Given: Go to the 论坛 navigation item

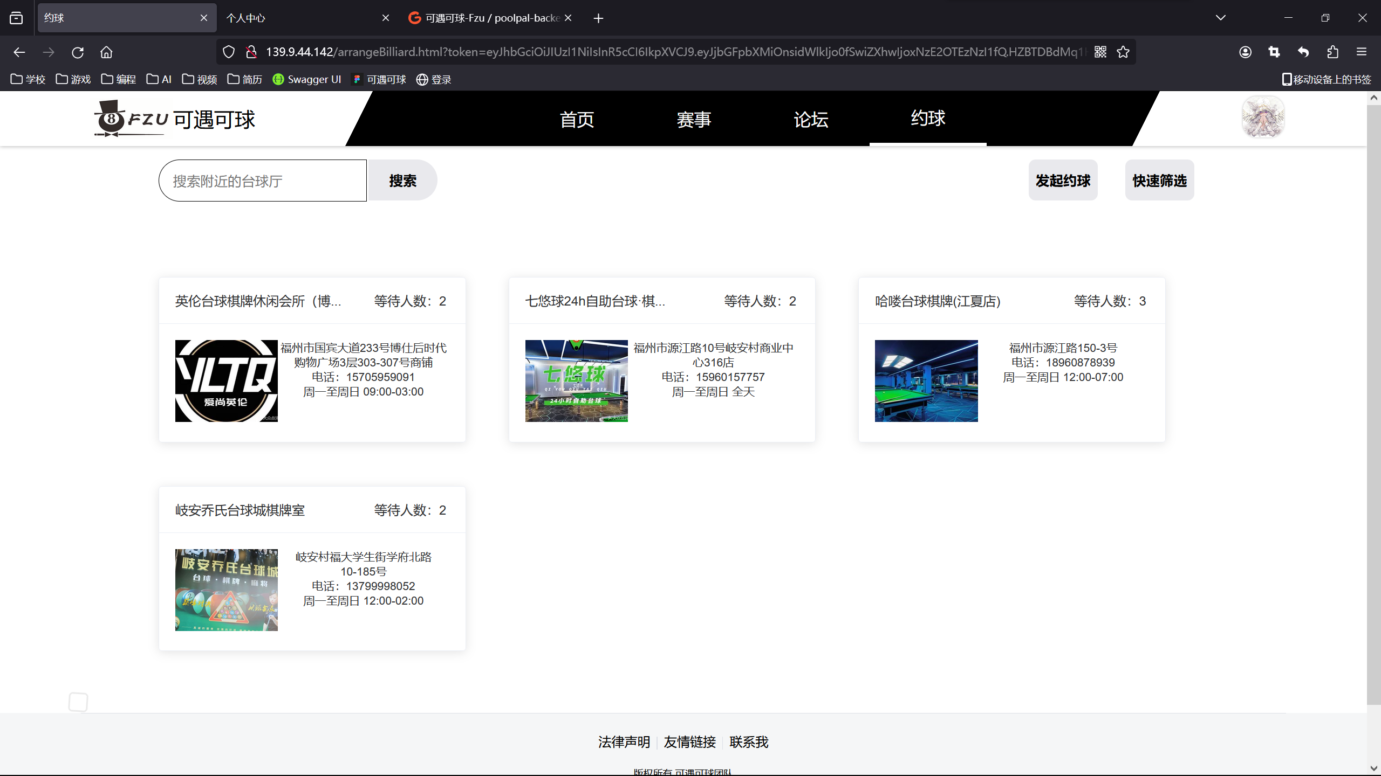Looking at the screenshot, I should pyautogui.click(x=811, y=119).
